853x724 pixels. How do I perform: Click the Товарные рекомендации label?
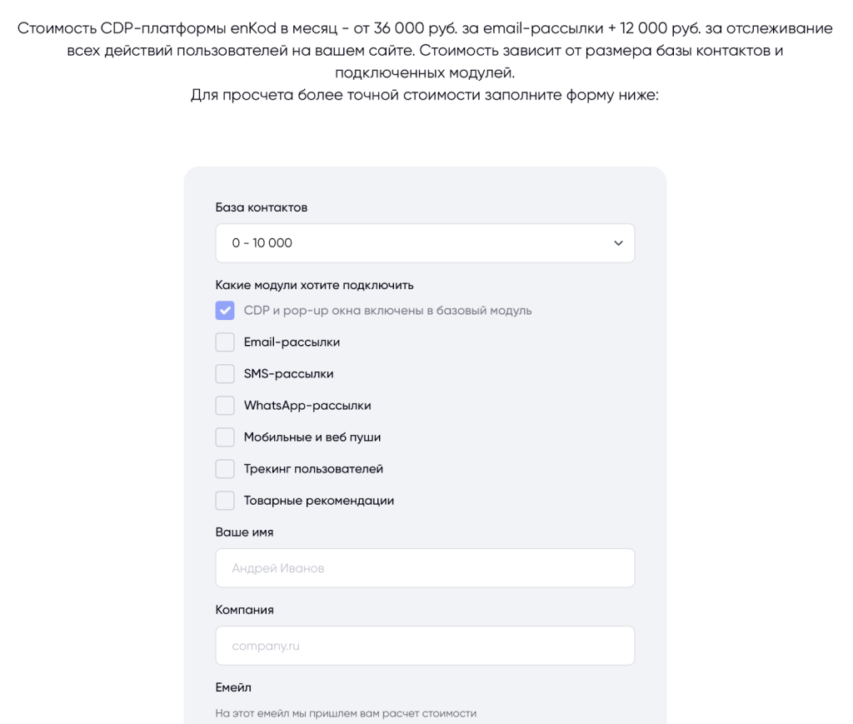coord(319,501)
